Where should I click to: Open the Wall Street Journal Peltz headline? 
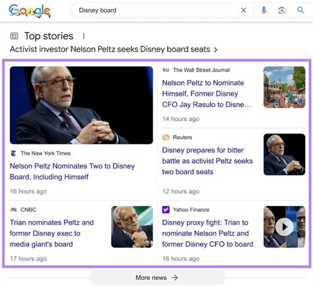(x=207, y=94)
